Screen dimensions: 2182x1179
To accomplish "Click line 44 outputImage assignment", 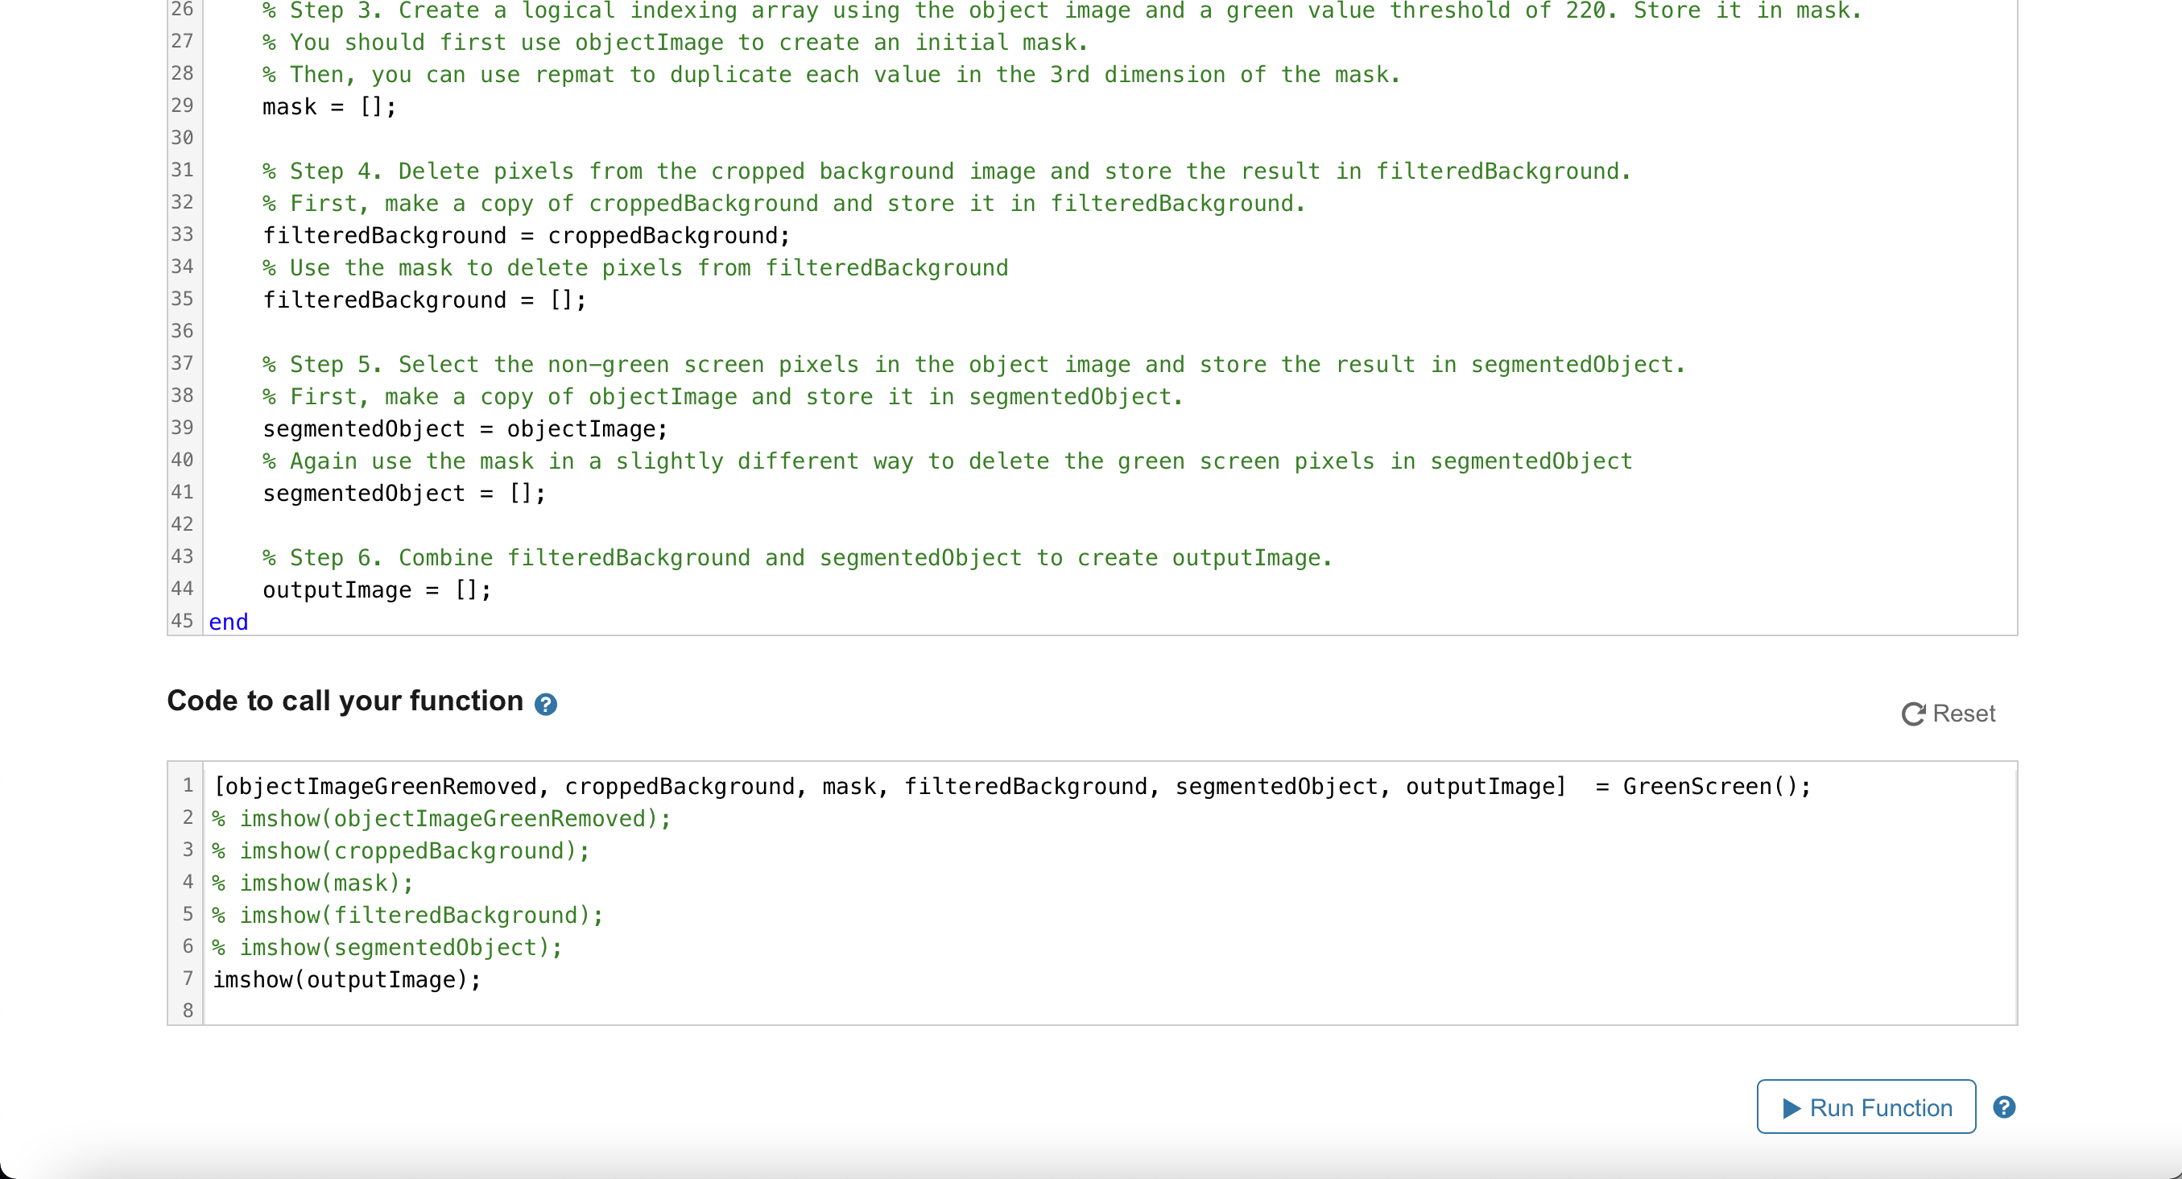I will tap(376, 589).
